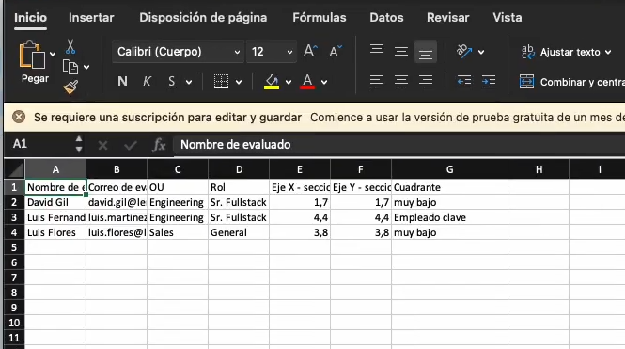Toggle bold N formatting

[x=122, y=81]
